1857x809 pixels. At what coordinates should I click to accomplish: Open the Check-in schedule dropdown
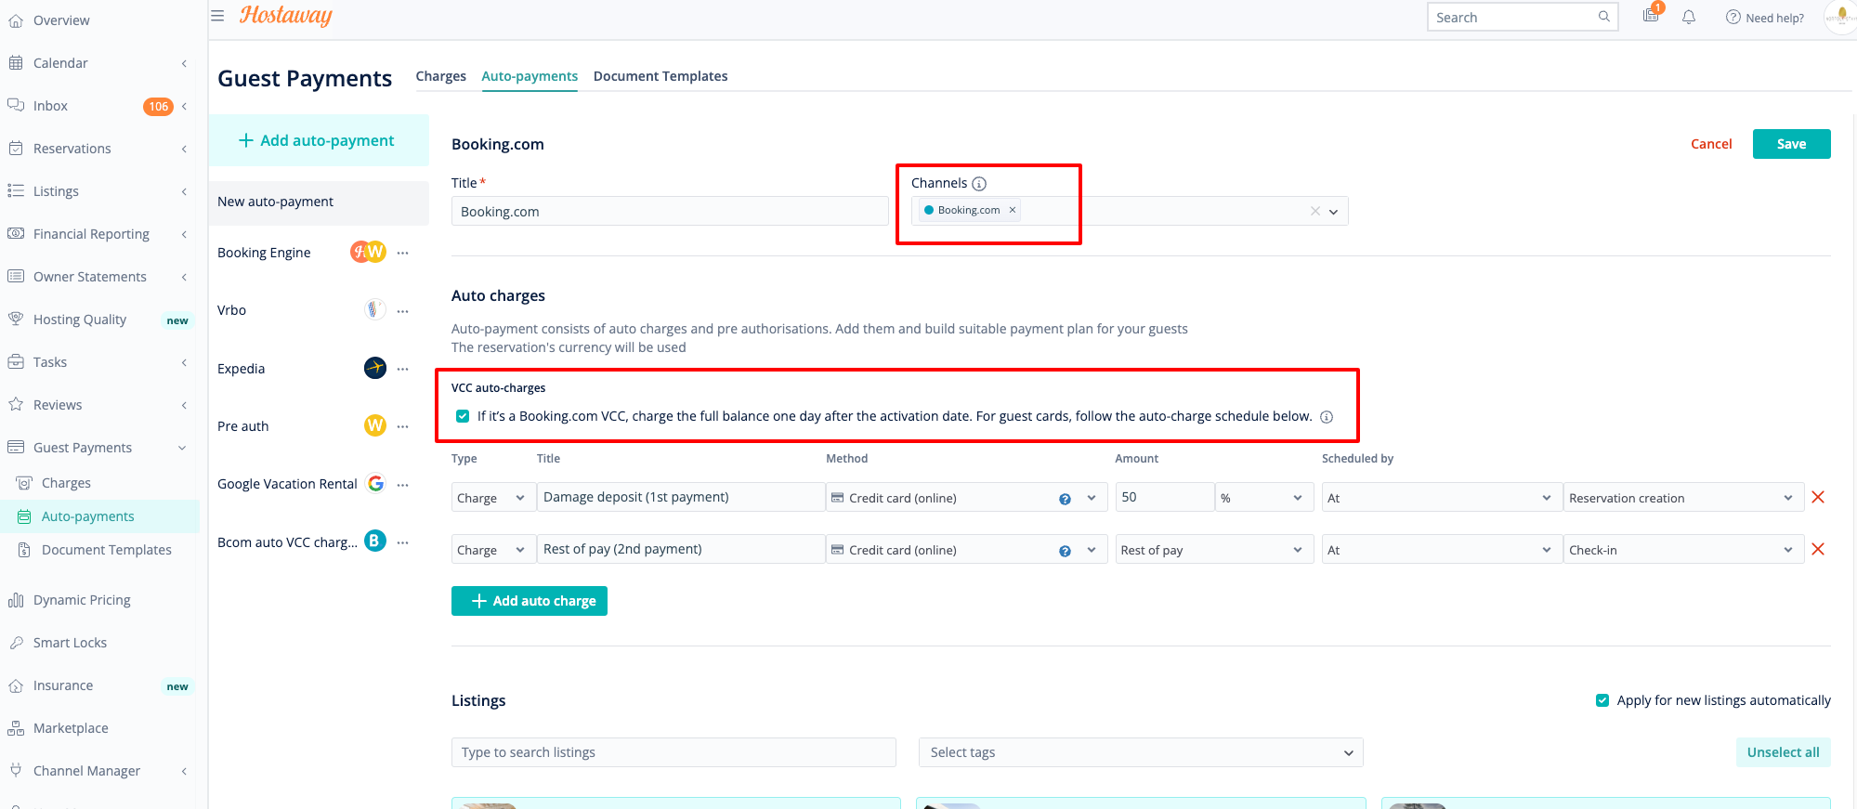(1683, 550)
